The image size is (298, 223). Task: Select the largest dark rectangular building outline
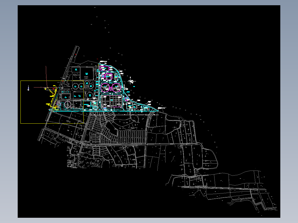[87, 73]
